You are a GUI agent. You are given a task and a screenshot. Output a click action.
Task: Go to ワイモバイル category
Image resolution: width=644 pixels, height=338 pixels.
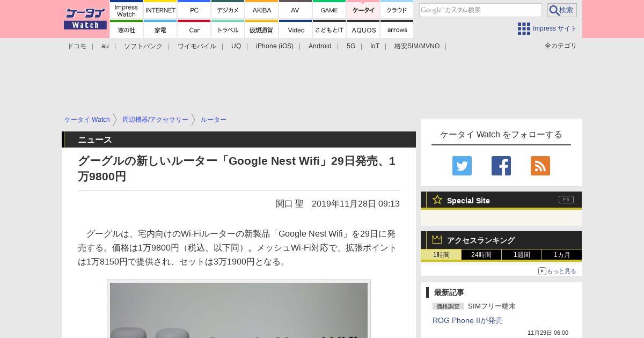pyautogui.click(x=197, y=46)
